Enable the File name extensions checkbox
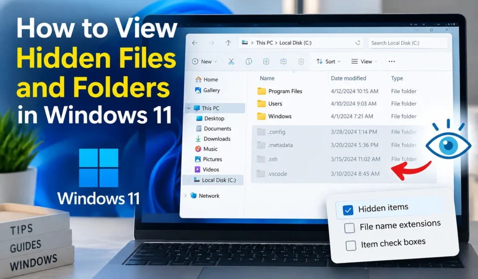Image resolution: width=478 pixels, height=279 pixels. point(350,228)
